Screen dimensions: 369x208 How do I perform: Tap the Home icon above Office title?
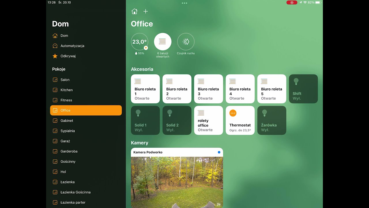pos(134,11)
